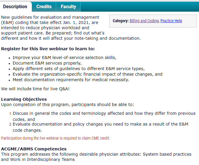
Task: Click the Learning Objectives heading
Action: coord(24,99)
